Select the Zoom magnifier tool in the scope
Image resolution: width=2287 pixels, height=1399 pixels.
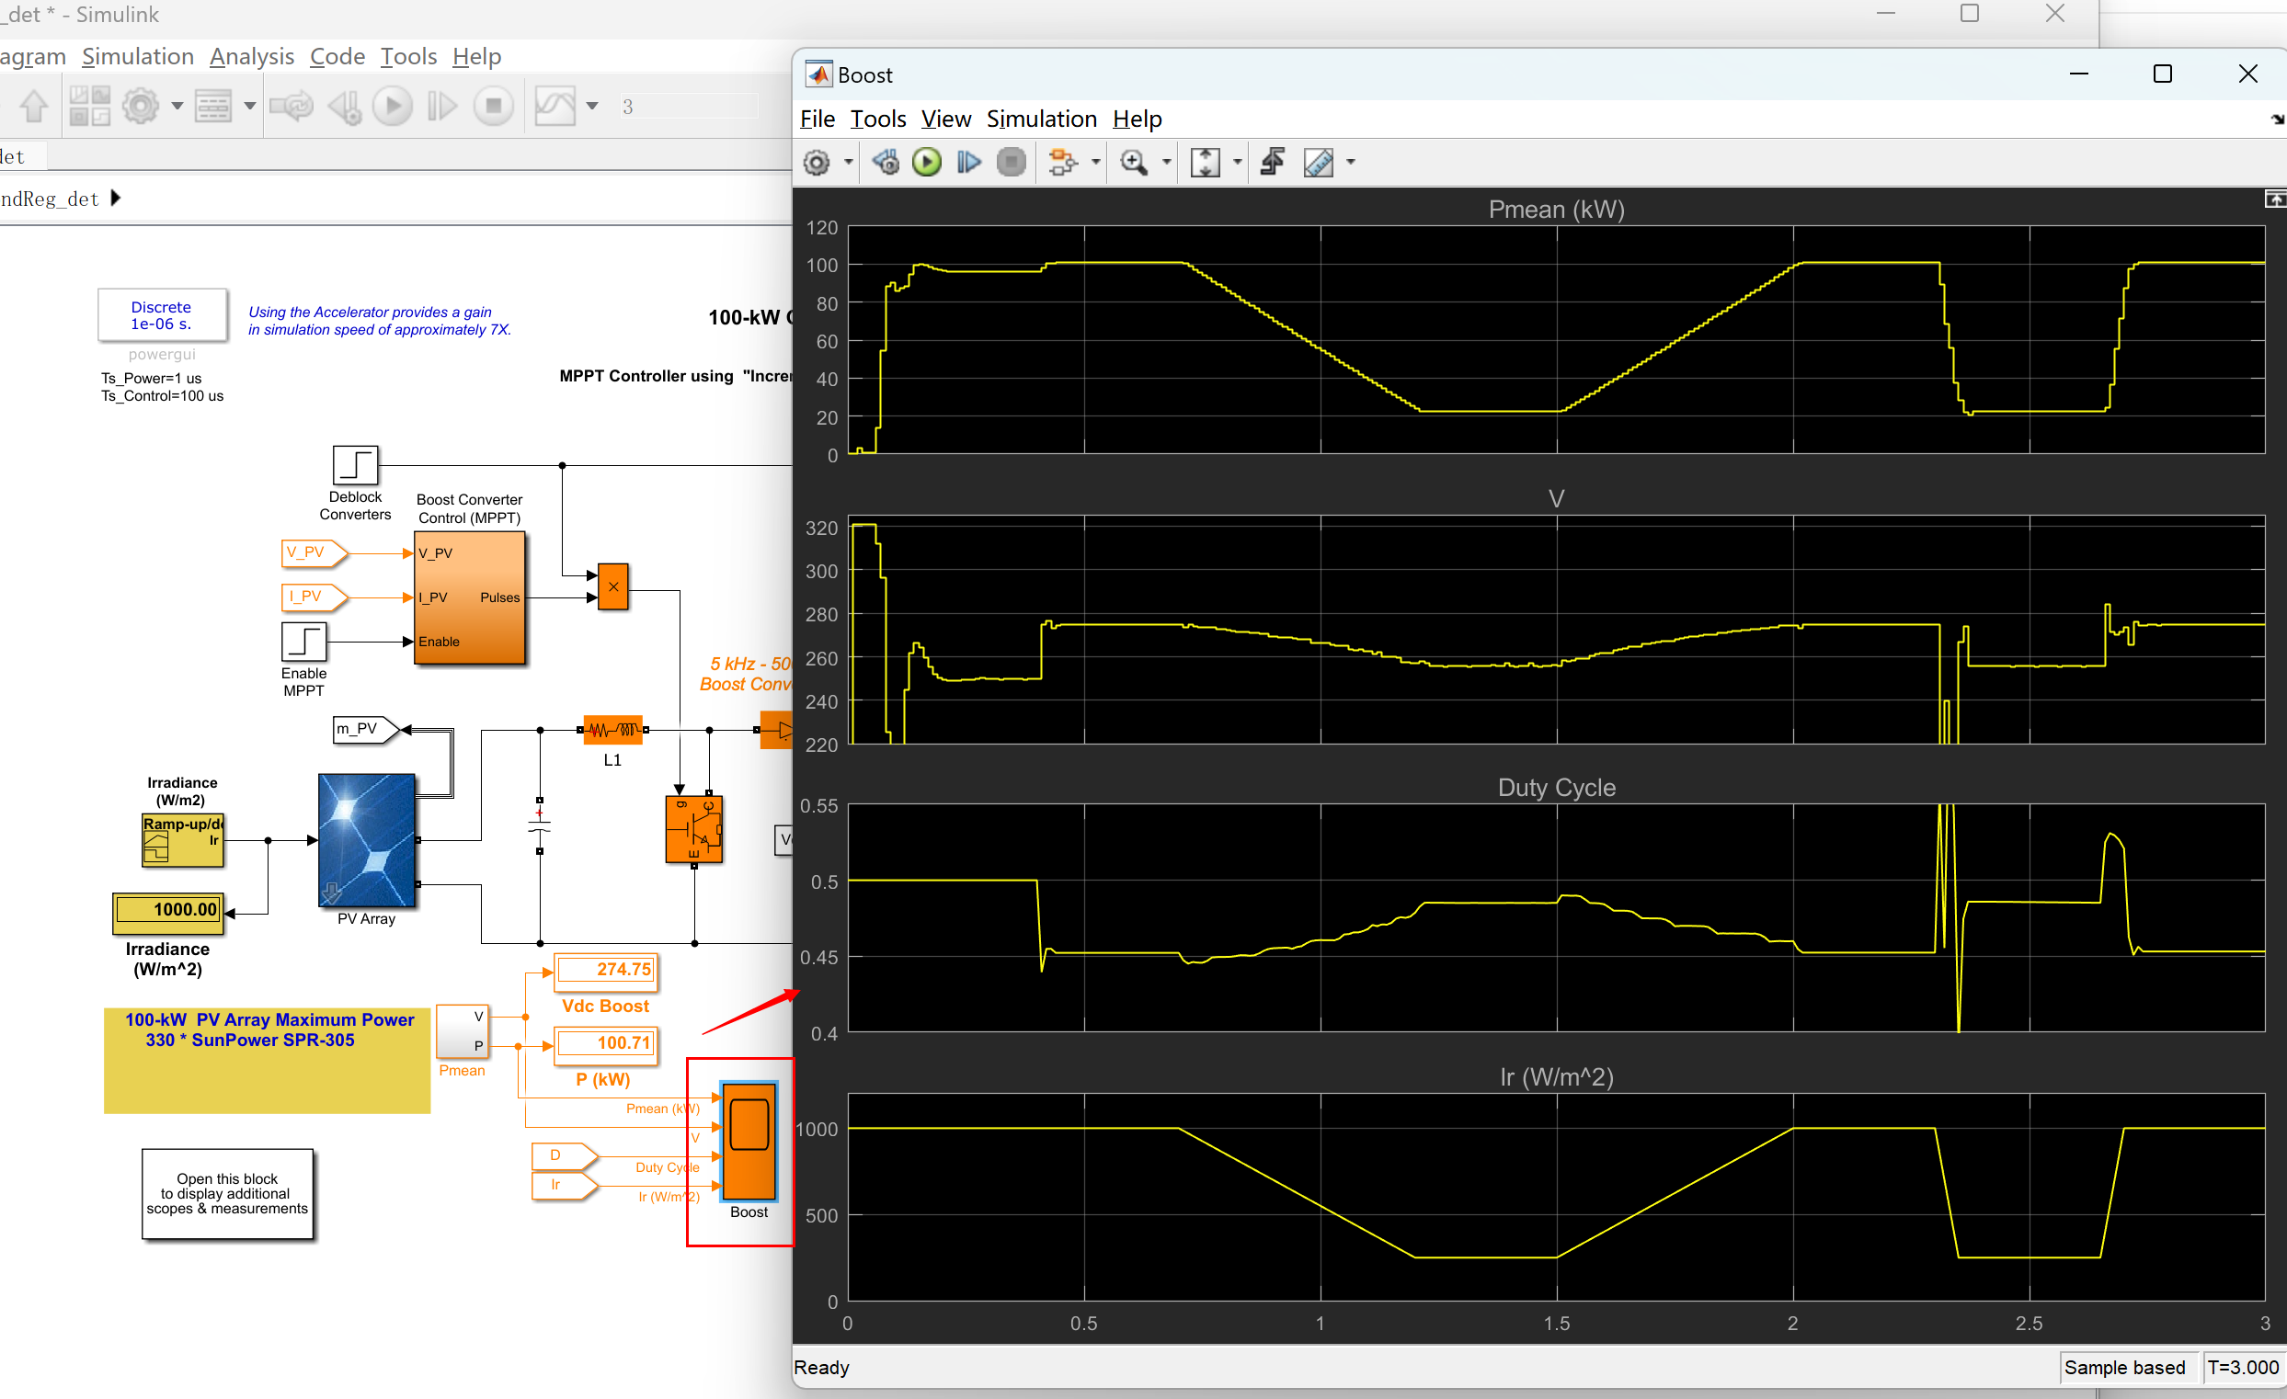(x=1133, y=163)
